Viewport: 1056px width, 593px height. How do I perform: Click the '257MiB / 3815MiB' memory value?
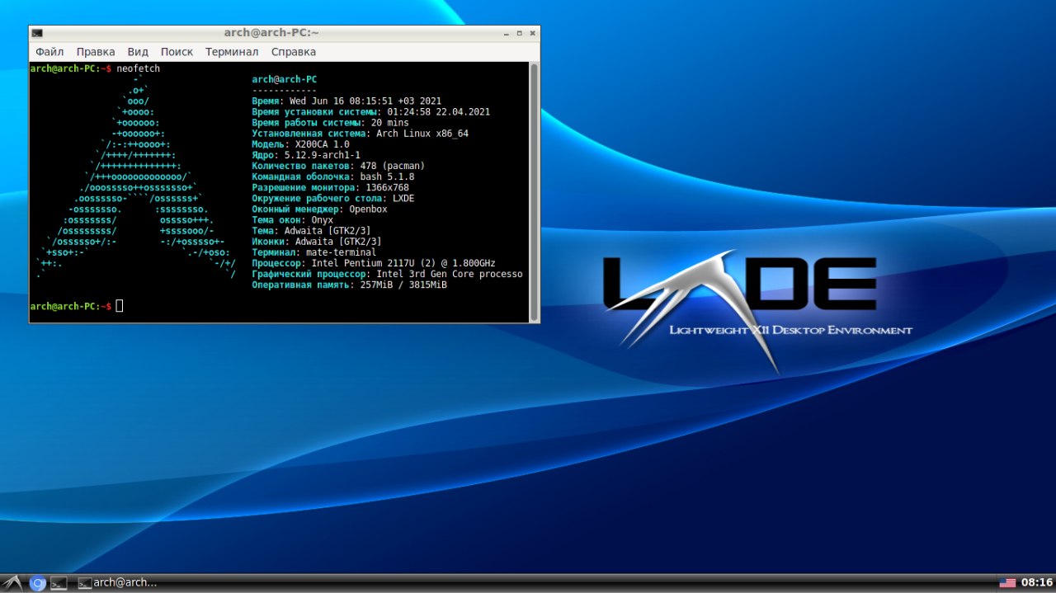point(403,284)
